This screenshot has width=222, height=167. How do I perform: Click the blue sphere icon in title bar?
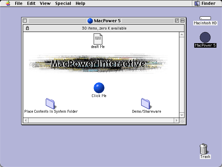(x=90, y=21)
